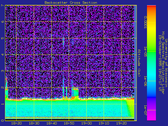Click the blue-gray strip right of the plot

coord(135,63)
